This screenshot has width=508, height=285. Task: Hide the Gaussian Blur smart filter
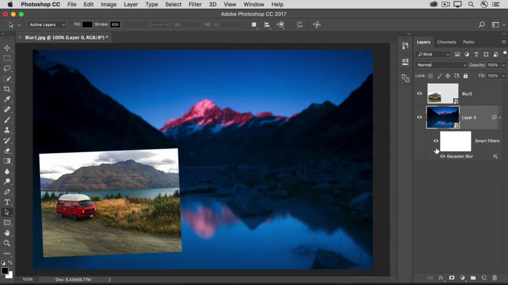click(x=443, y=156)
